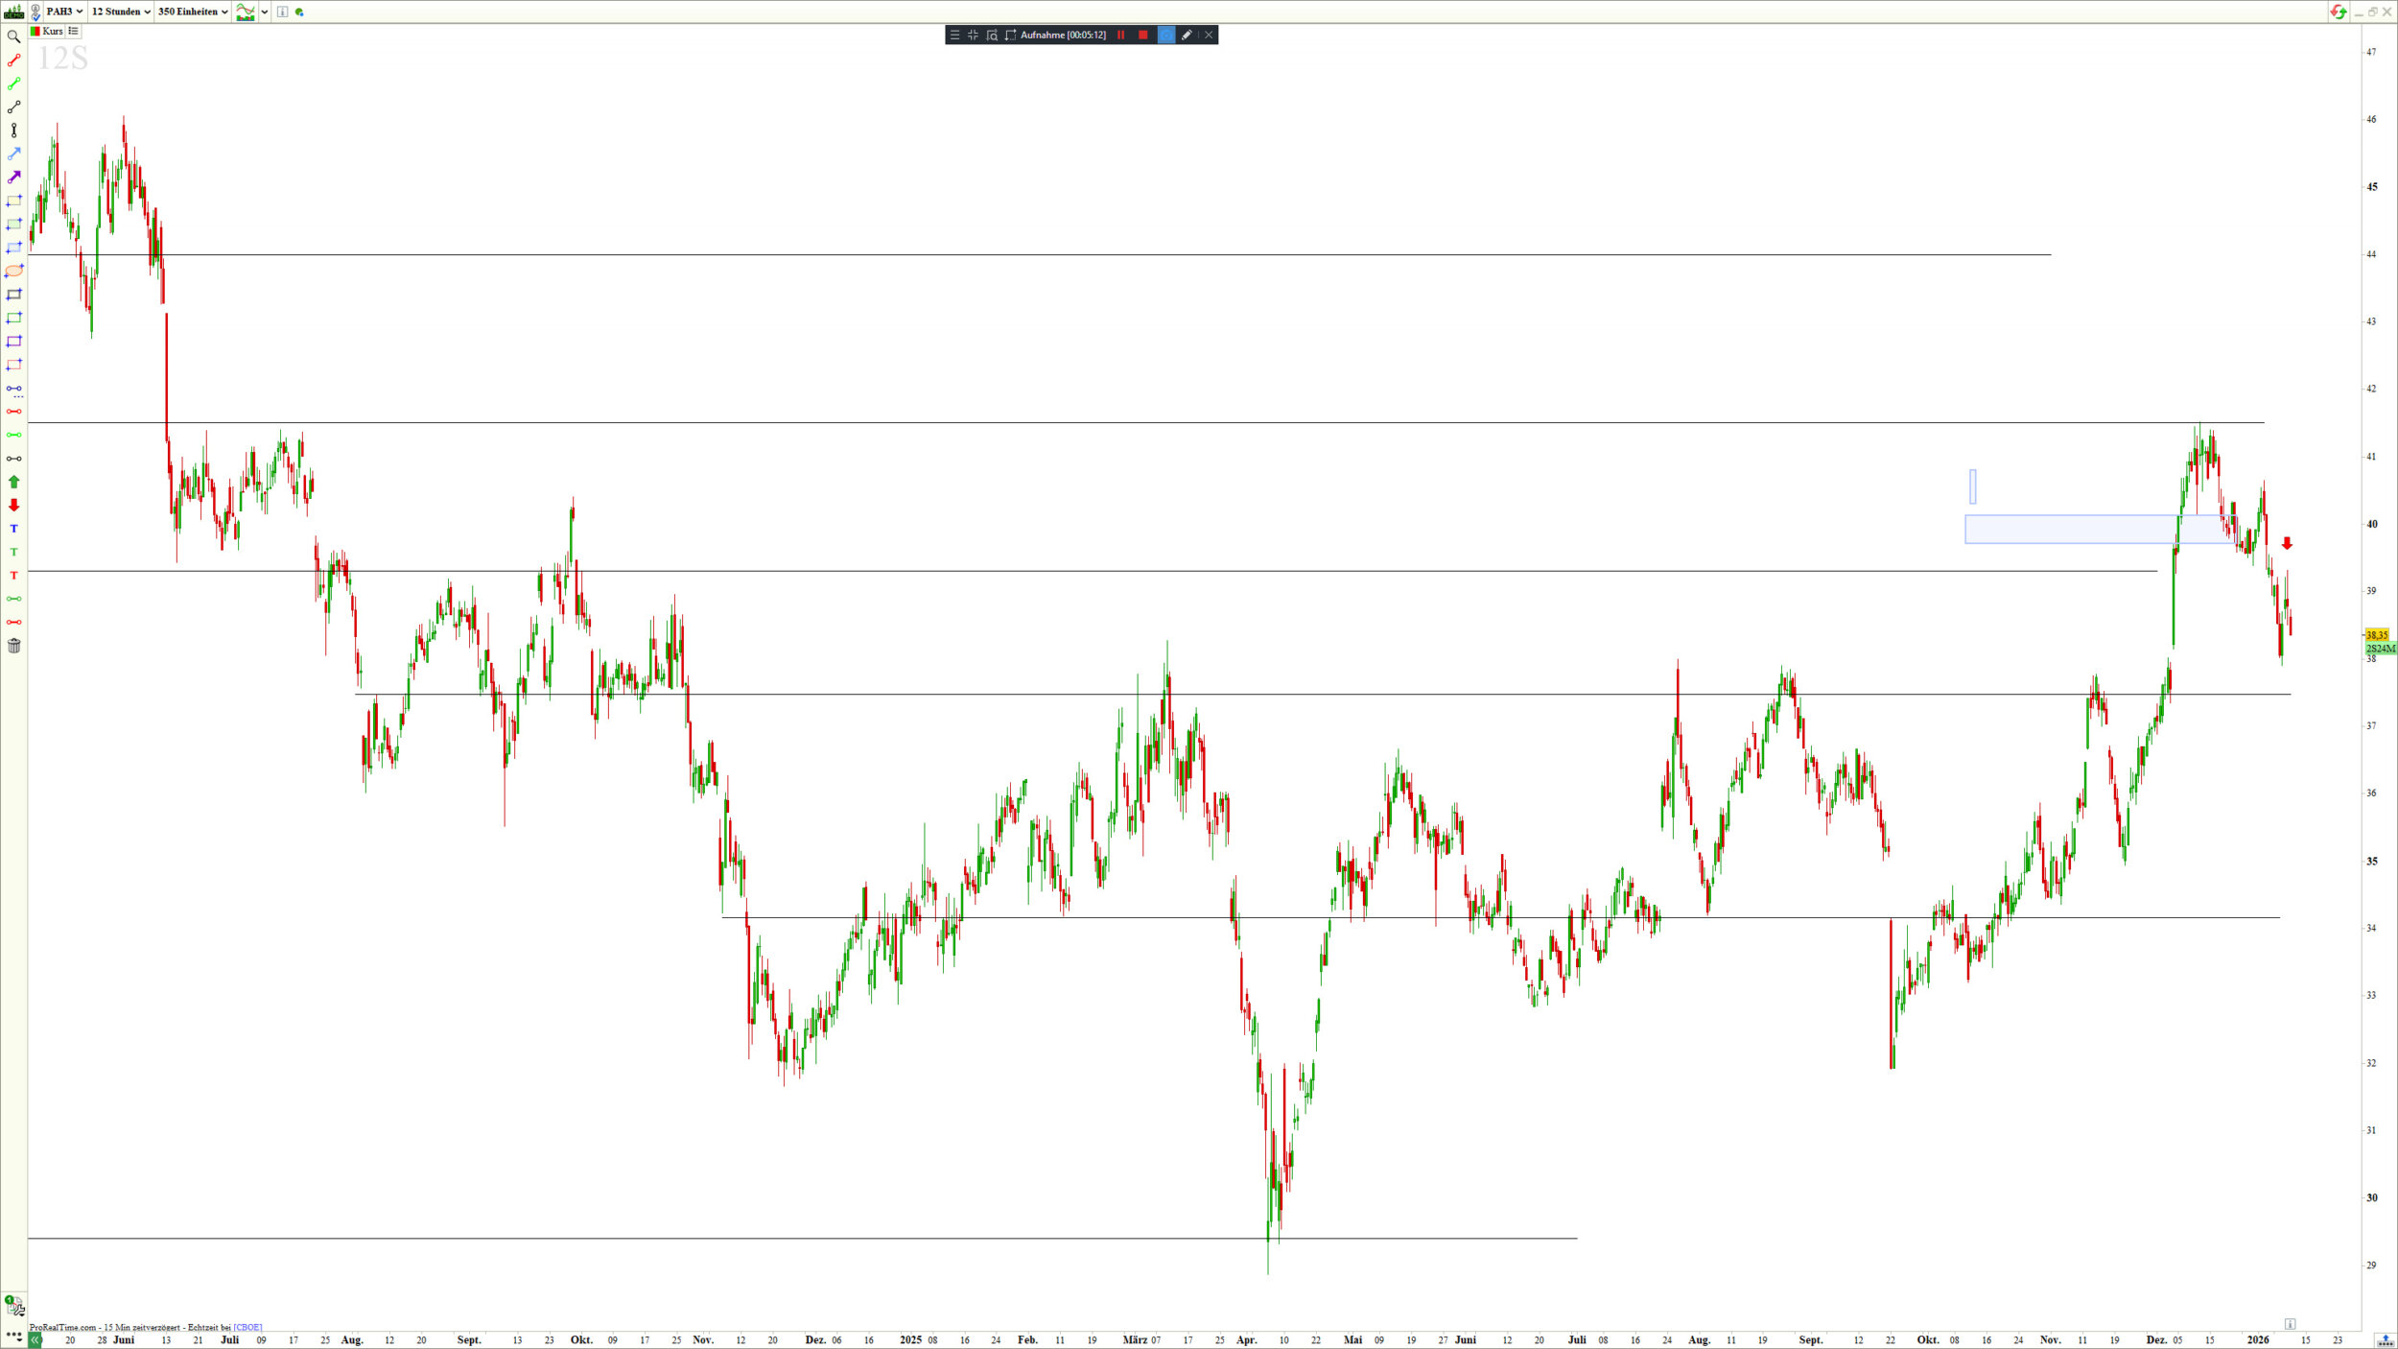Open the indicators chart icon
Screen dimensions: 2398x1349
[246, 12]
